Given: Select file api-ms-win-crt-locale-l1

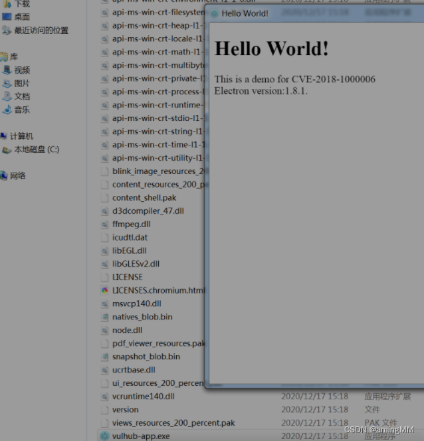Looking at the screenshot, I should click(x=158, y=39).
